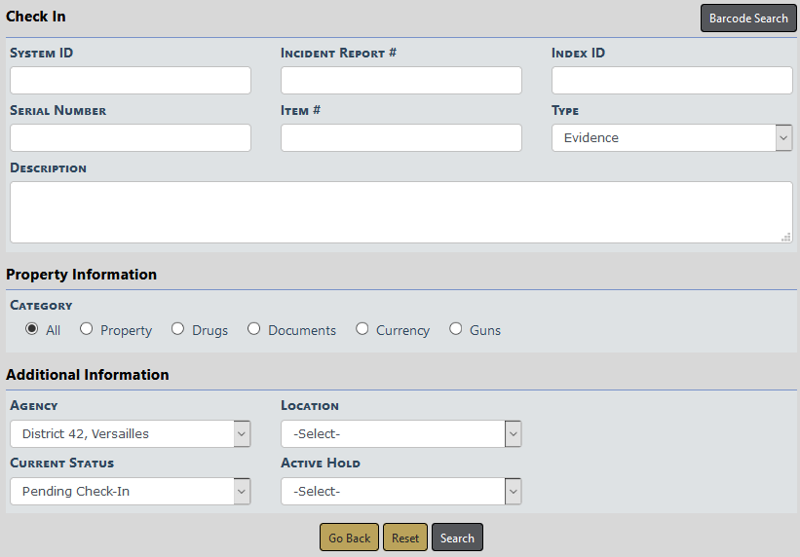Viewport: 800px width, 557px height.
Task: Pick the Documents category option
Action: [x=254, y=329]
